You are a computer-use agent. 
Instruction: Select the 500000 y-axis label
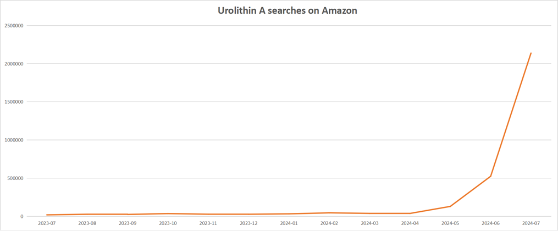(15, 178)
